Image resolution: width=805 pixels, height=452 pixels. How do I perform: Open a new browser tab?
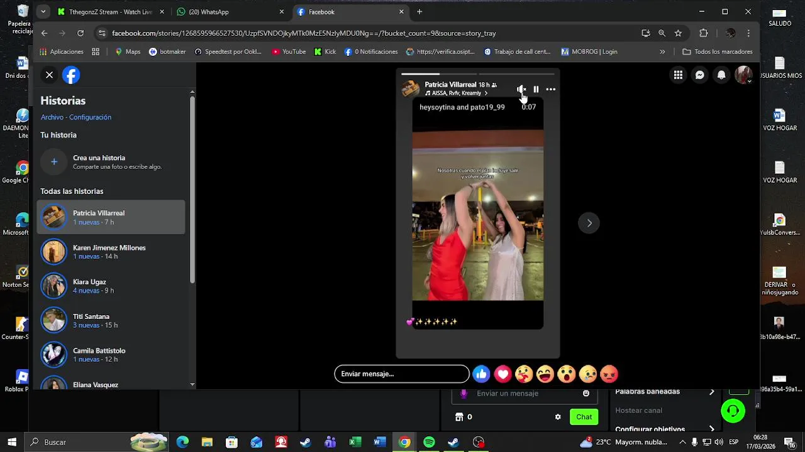(x=419, y=12)
